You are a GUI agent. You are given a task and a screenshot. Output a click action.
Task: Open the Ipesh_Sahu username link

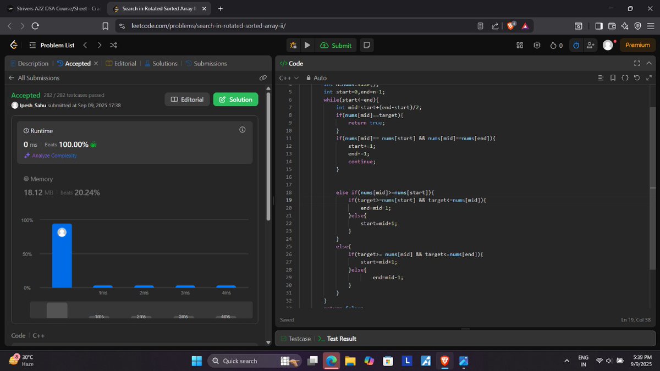[33, 105]
